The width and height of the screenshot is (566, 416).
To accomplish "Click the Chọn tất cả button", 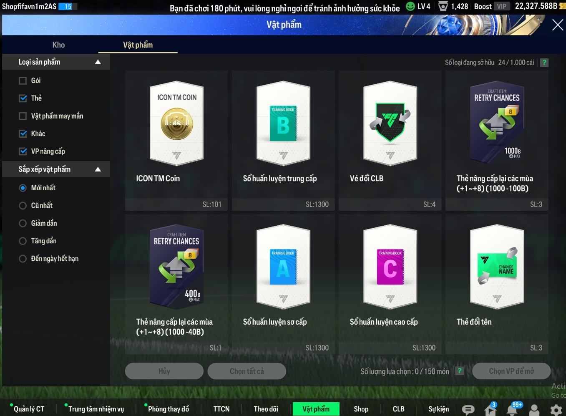I will 247,371.
